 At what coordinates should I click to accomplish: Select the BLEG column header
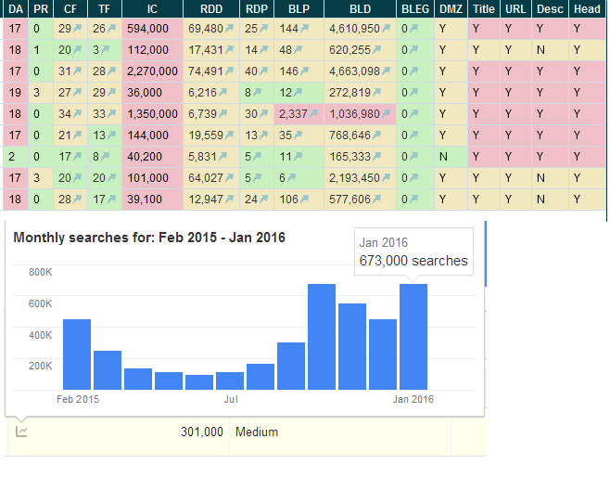click(x=414, y=8)
